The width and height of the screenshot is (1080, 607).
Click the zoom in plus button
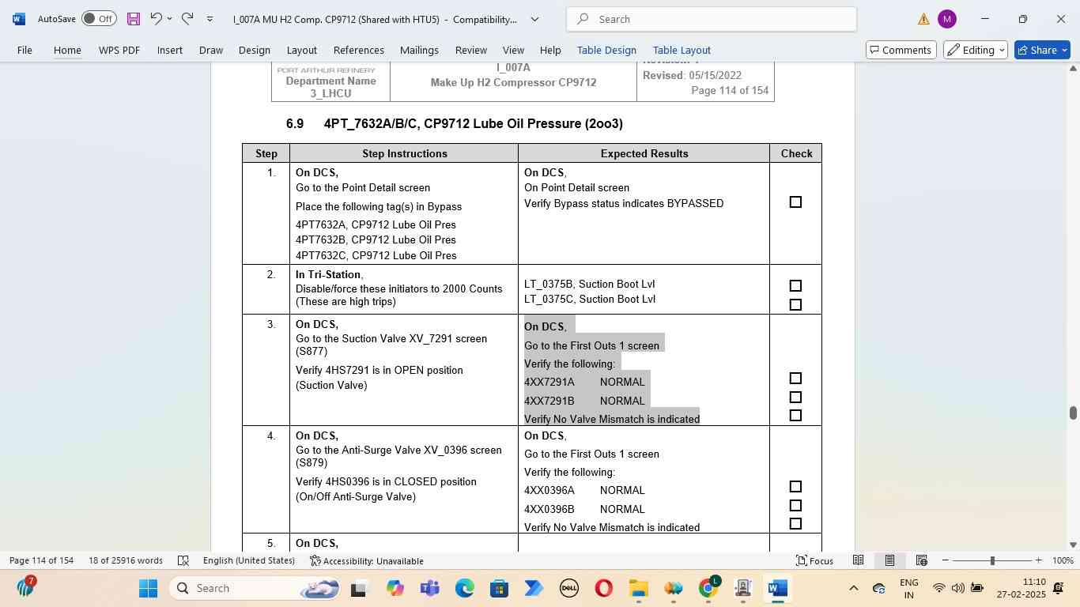coord(1038,560)
